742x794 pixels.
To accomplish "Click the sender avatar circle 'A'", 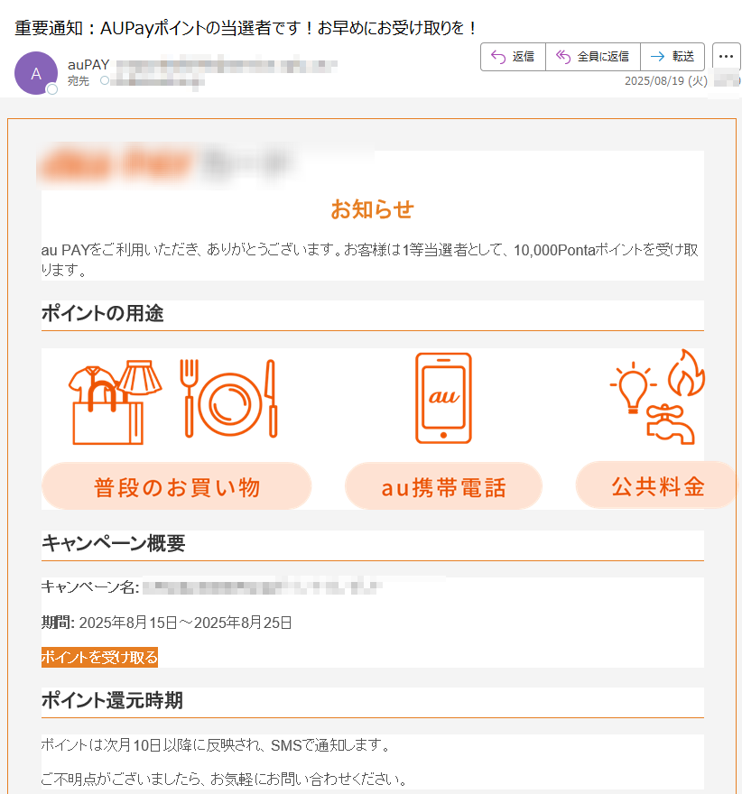I will (x=36, y=73).
